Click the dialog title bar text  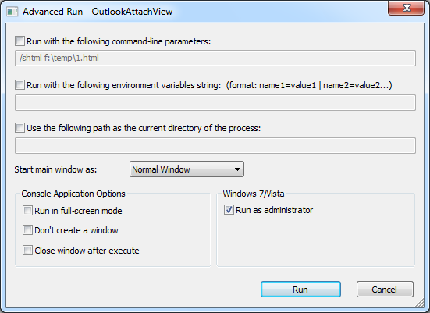point(98,12)
